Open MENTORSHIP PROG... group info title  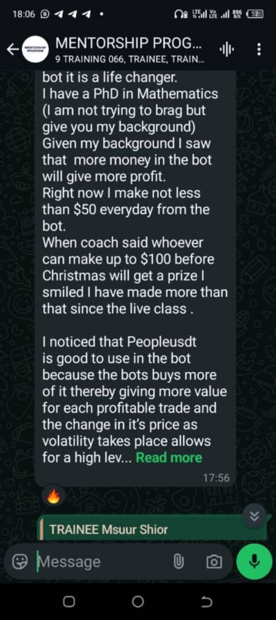tap(129, 43)
